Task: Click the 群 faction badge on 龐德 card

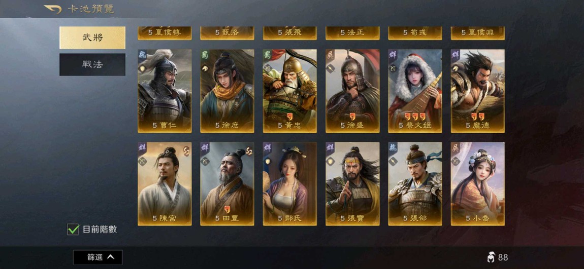Action: pos(455,55)
